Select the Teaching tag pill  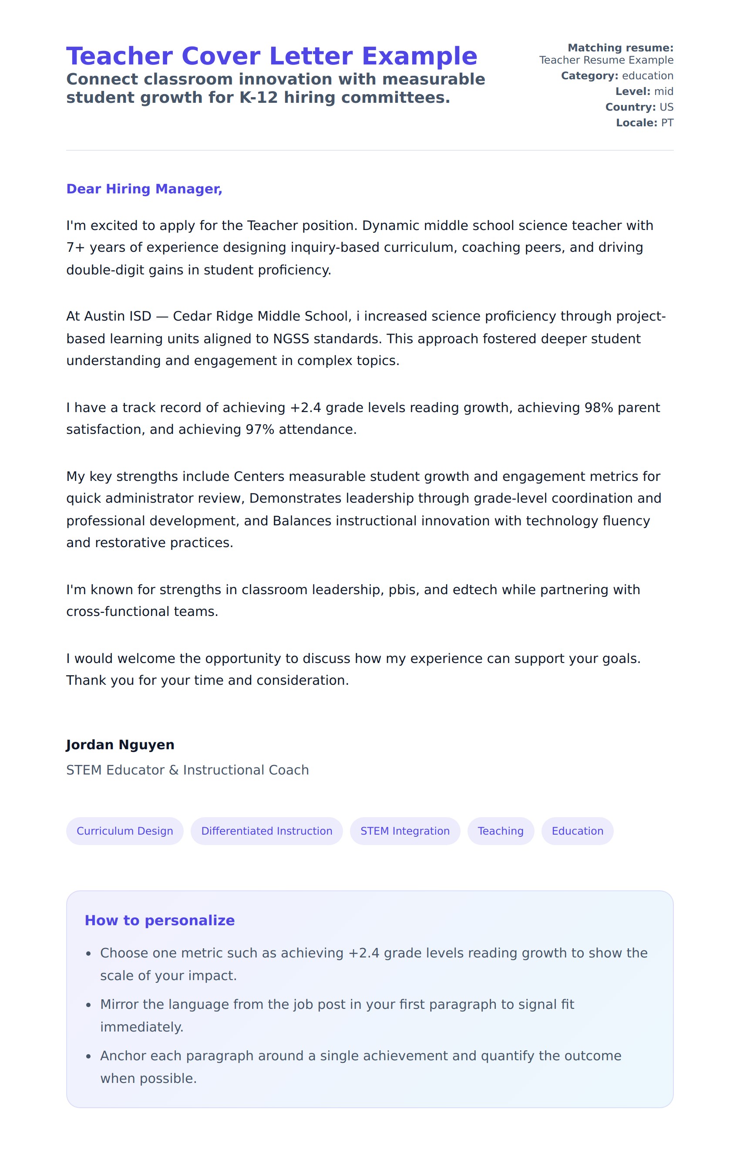click(x=500, y=831)
